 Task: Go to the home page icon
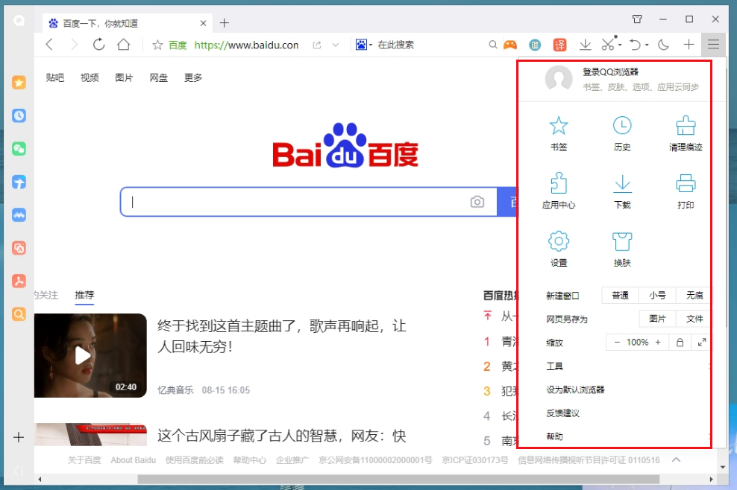tap(124, 45)
